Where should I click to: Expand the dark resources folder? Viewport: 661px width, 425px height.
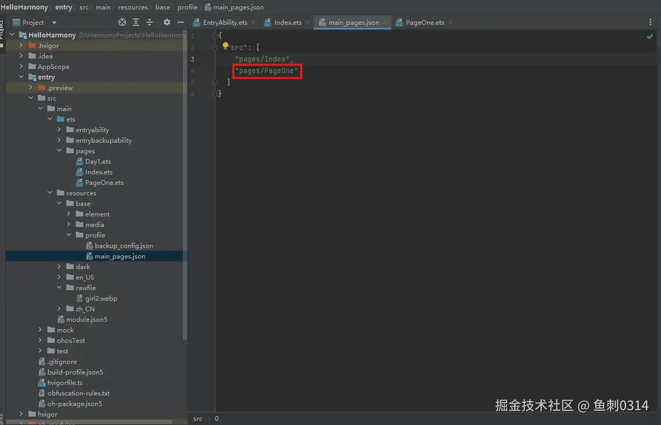coord(59,267)
